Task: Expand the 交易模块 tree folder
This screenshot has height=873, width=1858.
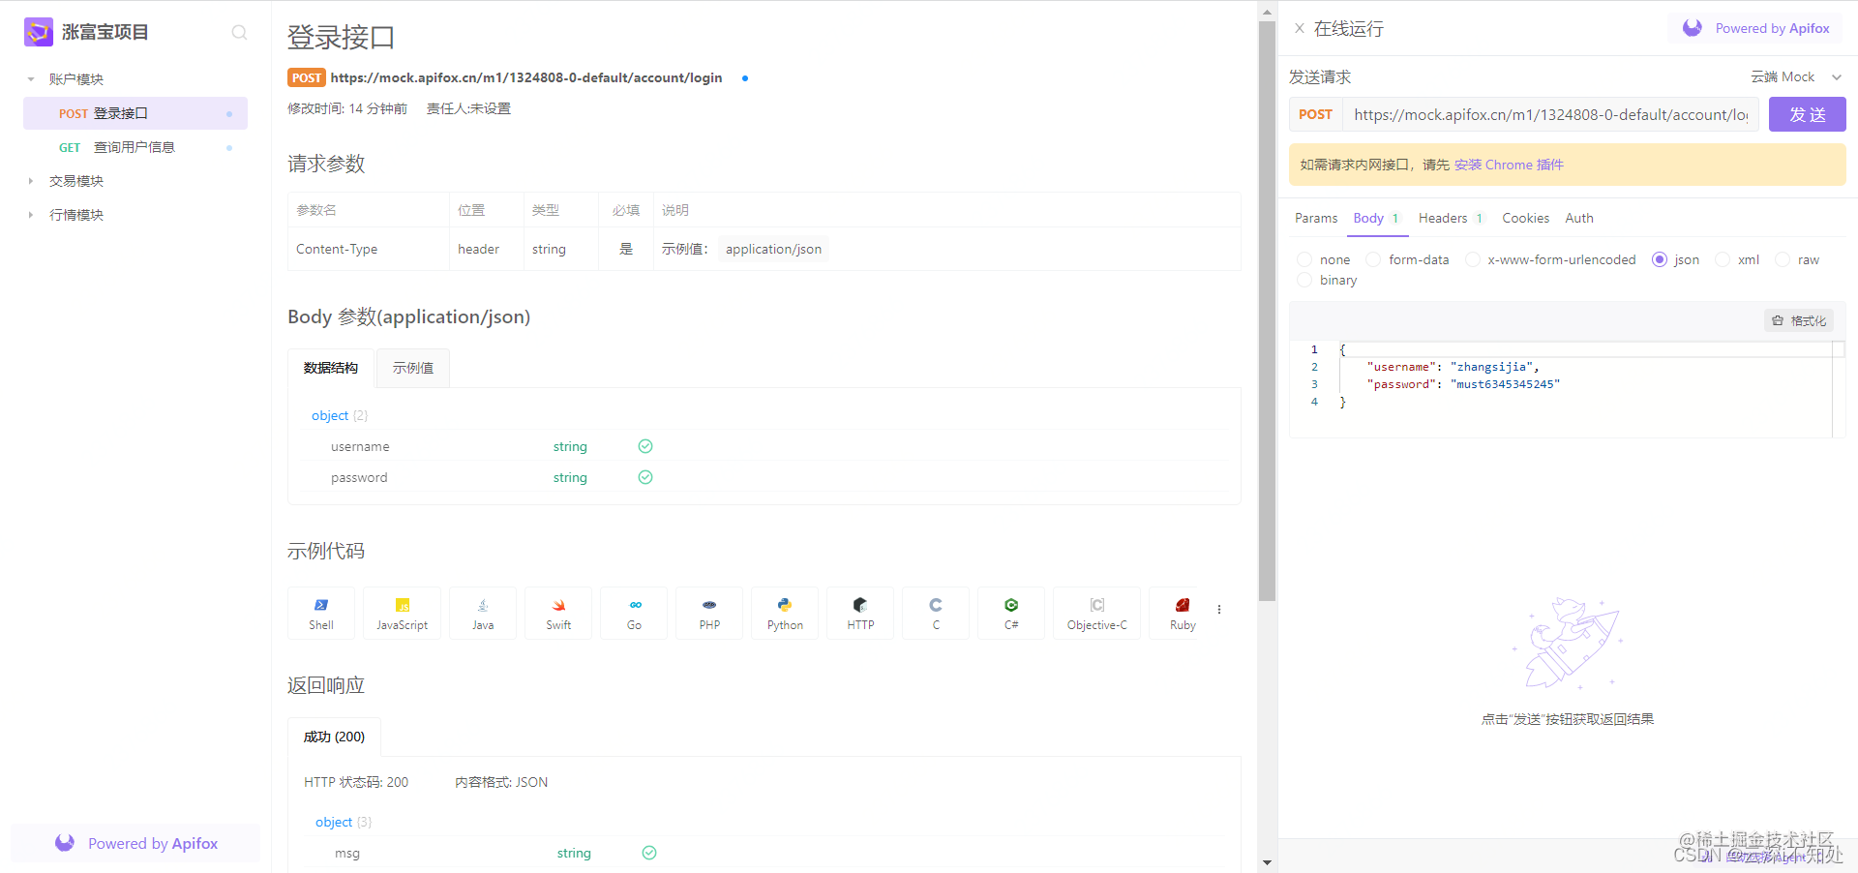Action: [31, 181]
